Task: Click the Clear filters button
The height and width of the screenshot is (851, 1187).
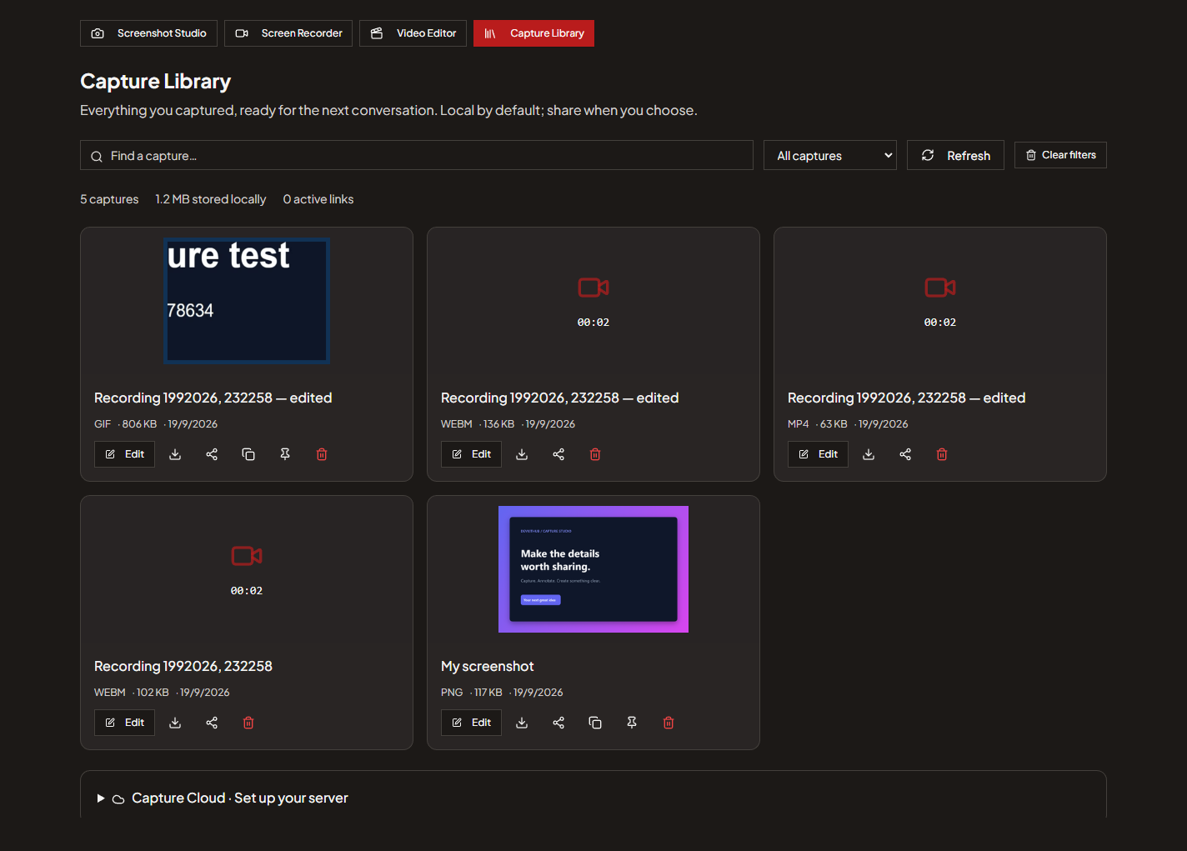Action: click(x=1060, y=155)
